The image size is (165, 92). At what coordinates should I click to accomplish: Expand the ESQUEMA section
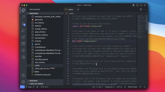pos(45,81)
